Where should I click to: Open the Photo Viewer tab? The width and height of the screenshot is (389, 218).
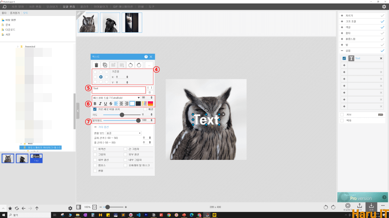coord(18,6)
